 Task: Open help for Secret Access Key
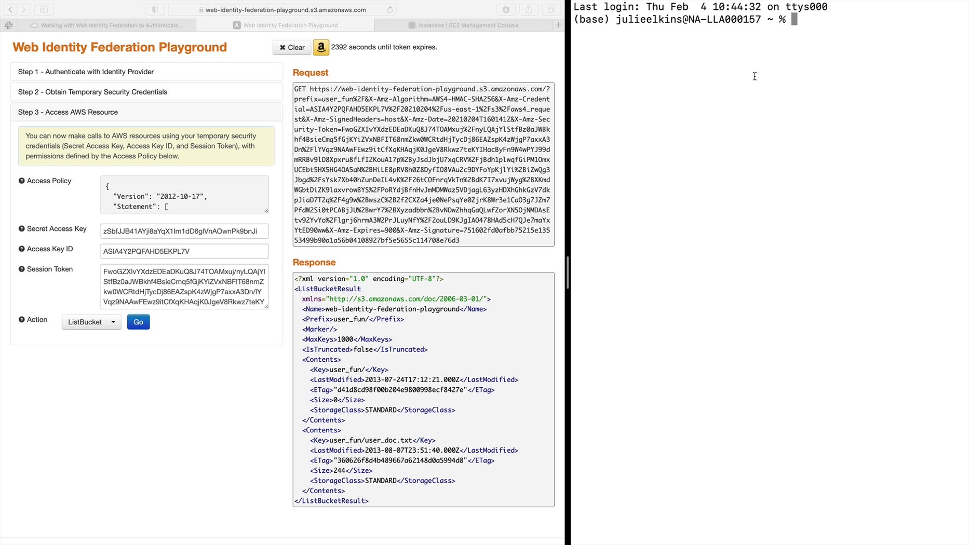[21, 228]
